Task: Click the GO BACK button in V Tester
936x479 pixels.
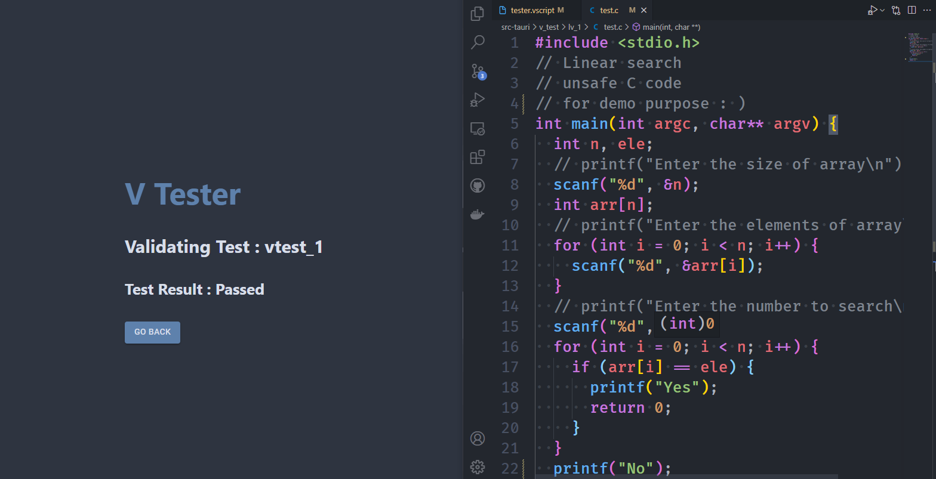Action: coord(152,332)
